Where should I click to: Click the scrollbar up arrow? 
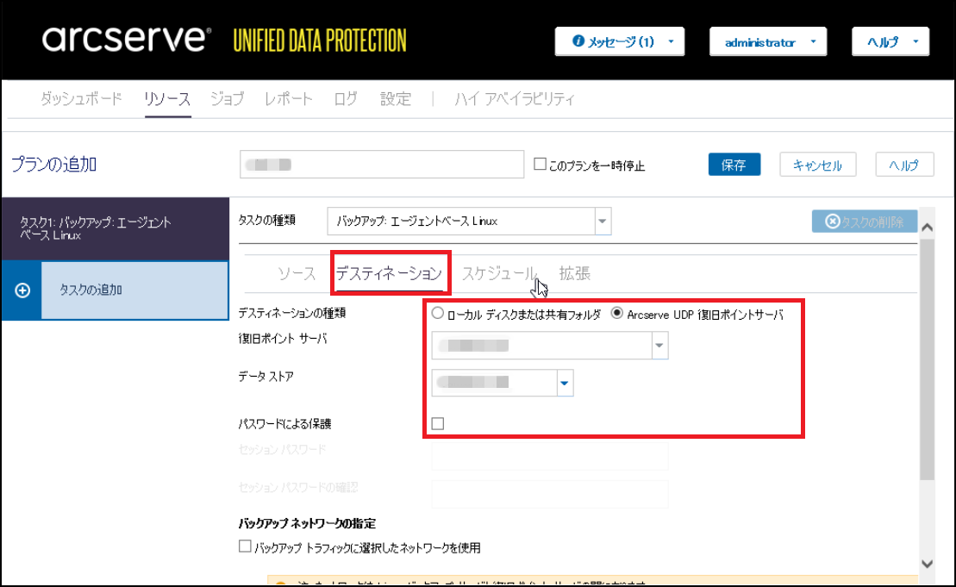pos(928,227)
